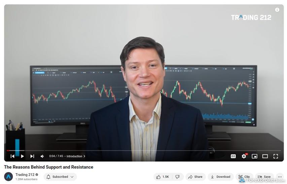Open the more actions ellipsis menu
The image size is (287, 184).
tap(280, 177)
